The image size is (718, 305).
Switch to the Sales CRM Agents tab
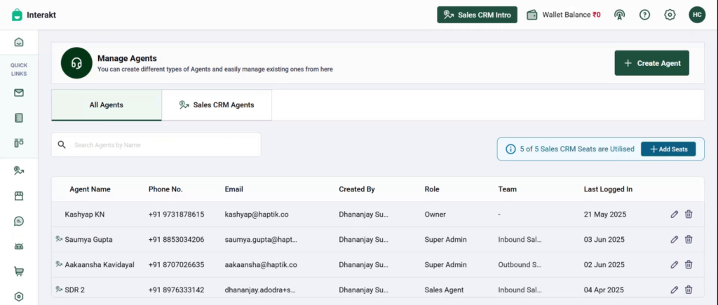pos(217,105)
